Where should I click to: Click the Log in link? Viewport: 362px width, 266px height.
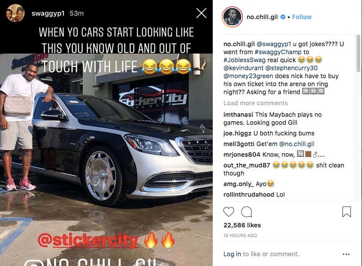tap(232, 254)
